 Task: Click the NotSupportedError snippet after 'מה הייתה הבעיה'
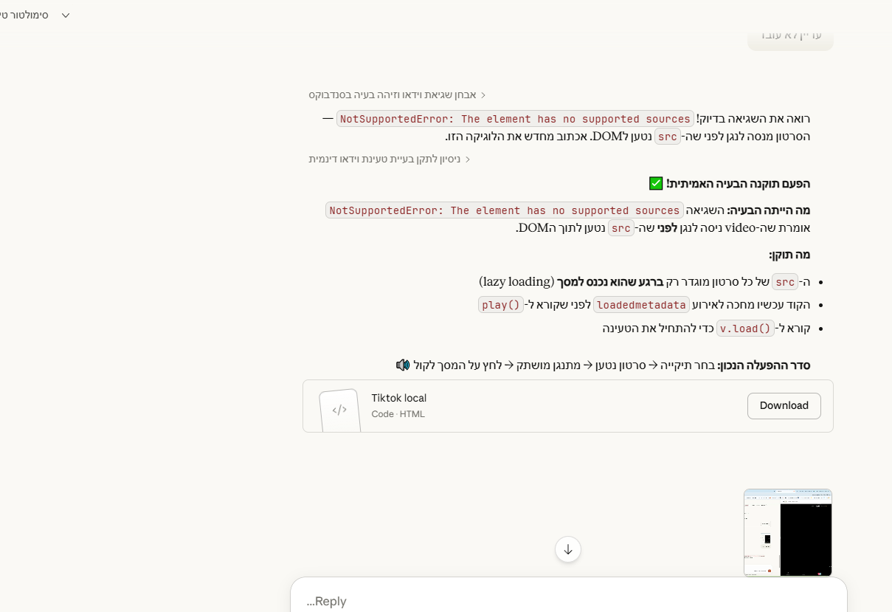505,210
